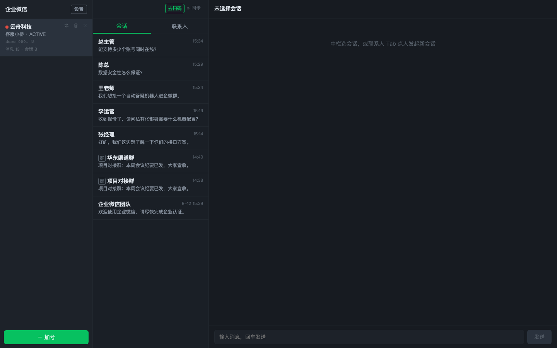The image size is (557, 348).
Task: Click the 15:34 timestamp of 赵主管
Action: (198, 41)
